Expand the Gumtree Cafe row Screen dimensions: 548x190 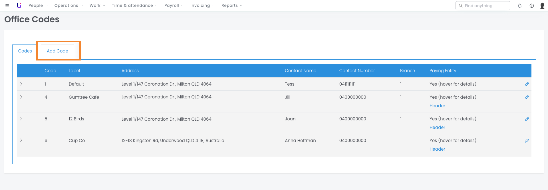point(21,97)
